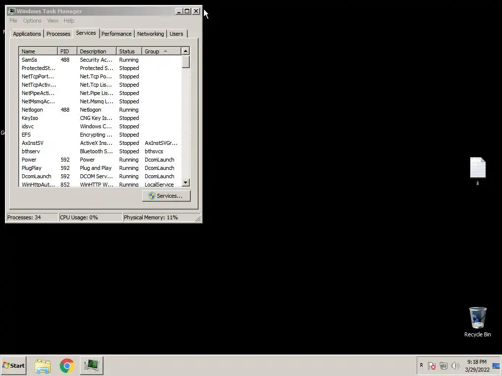Maximize the Task Manager window
Image resolution: width=502 pixels, height=376 pixels.
tap(187, 11)
